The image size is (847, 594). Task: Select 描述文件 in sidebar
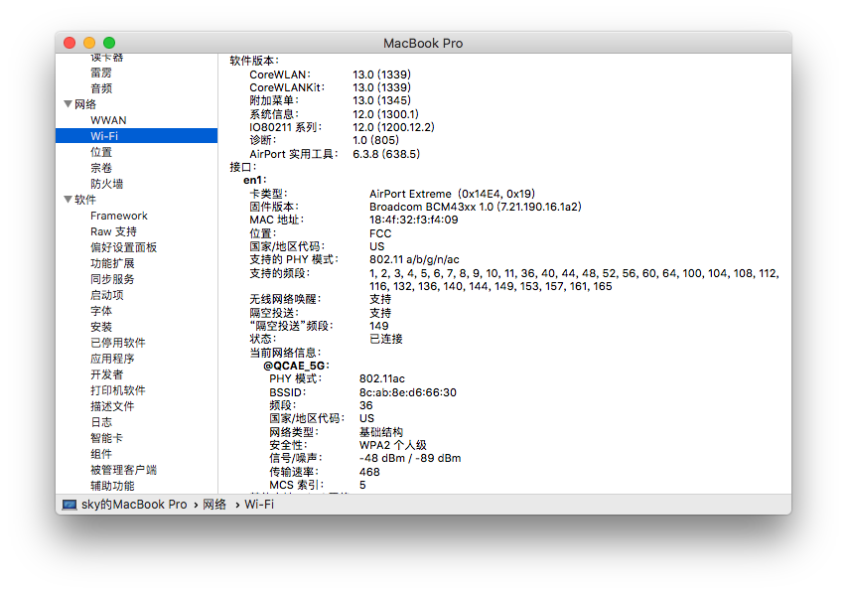point(112,406)
